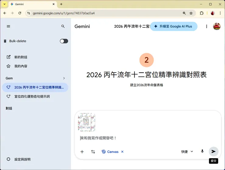This screenshot has height=170, width=225.
Task: Close the Gemini browser tab
Action: point(54,4)
